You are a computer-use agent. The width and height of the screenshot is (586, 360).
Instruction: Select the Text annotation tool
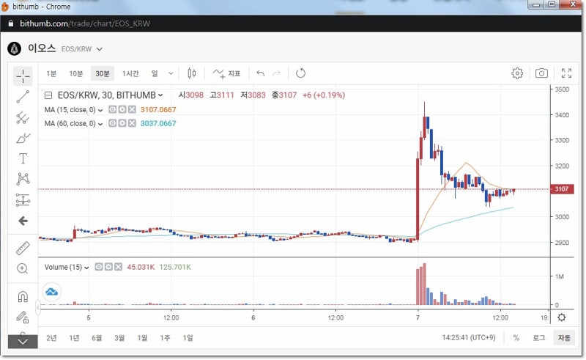click(x=23, y=158)
